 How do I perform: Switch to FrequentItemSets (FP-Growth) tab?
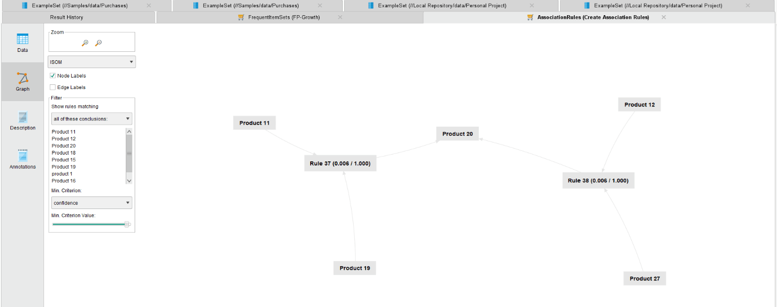click(x=283, y=17)
